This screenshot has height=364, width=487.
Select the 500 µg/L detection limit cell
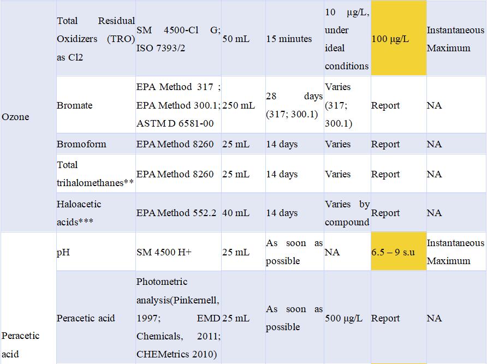click(x=347, y=318)
